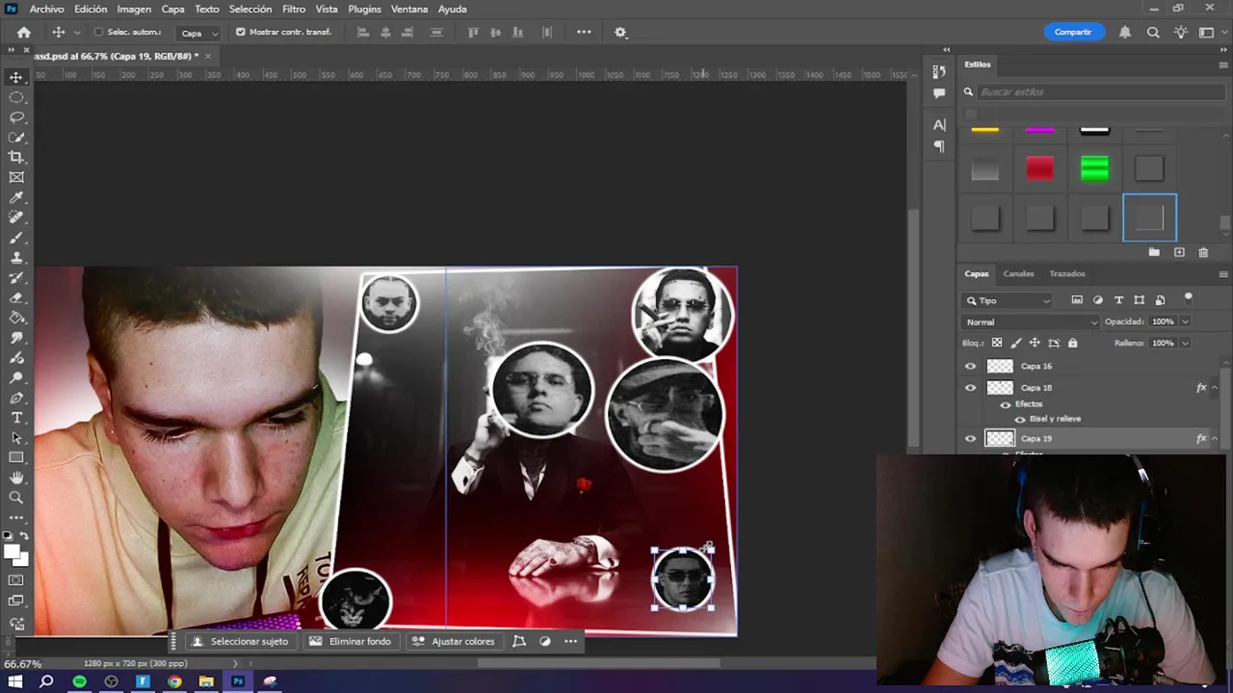Screen dimensions: 1233x693
Task: Select the Horizontal Type tool
Action: 16,418
